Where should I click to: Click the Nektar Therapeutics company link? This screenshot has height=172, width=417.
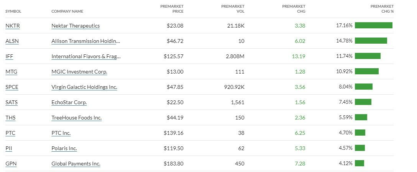pyautogui.click(x=76, y=26)
